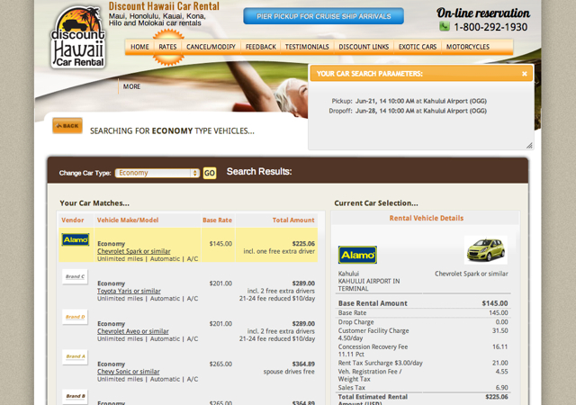Open the FEEDBACK menu item

(x=260, y=47)
